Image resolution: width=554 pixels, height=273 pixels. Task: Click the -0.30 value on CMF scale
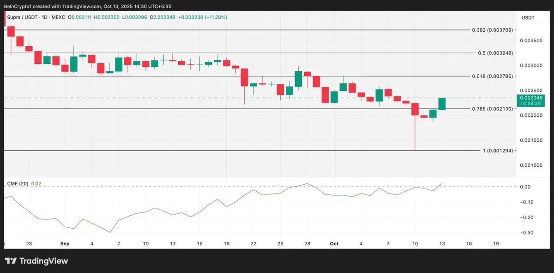click(x=528, y=233)
